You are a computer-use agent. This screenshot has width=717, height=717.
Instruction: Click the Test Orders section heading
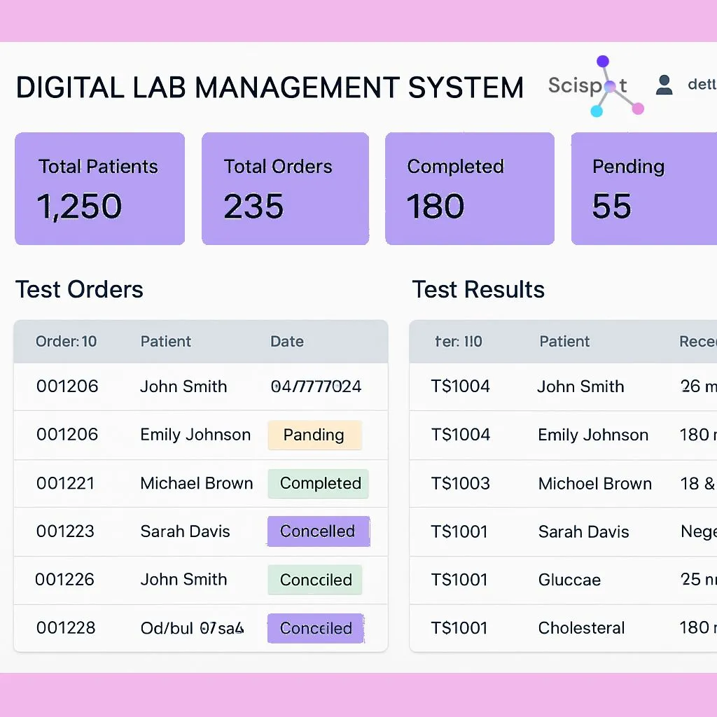pyautogui.click(x=79, y=289)
